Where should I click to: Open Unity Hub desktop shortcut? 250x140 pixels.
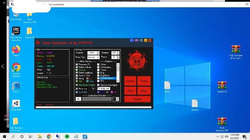coord(16,105)
